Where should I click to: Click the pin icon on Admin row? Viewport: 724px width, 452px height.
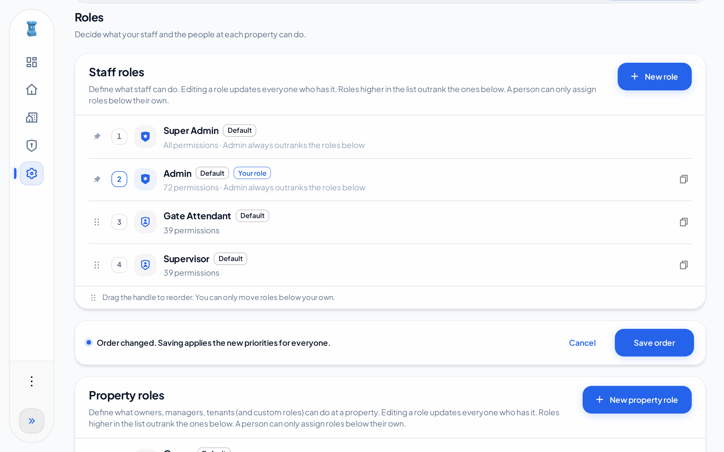tap(97, 179)
